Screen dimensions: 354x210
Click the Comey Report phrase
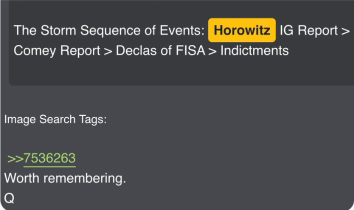(57, 50)
